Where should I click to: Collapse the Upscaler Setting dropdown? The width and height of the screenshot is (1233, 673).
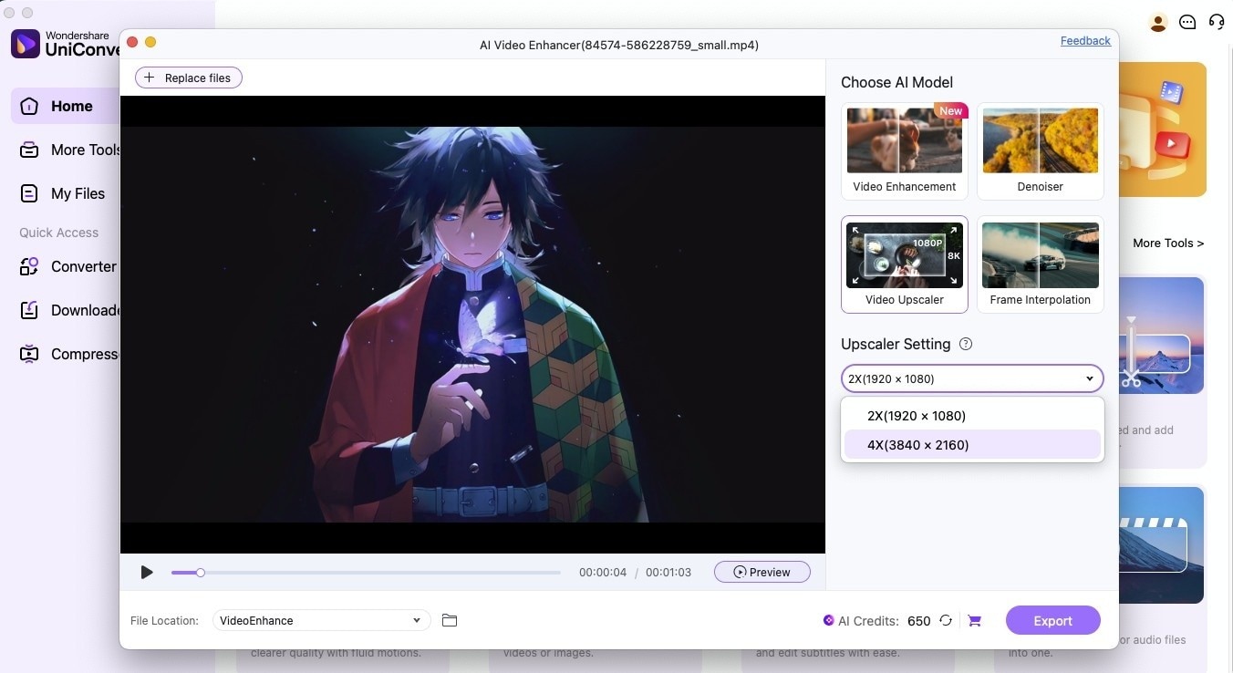click(x=972, y=378)
